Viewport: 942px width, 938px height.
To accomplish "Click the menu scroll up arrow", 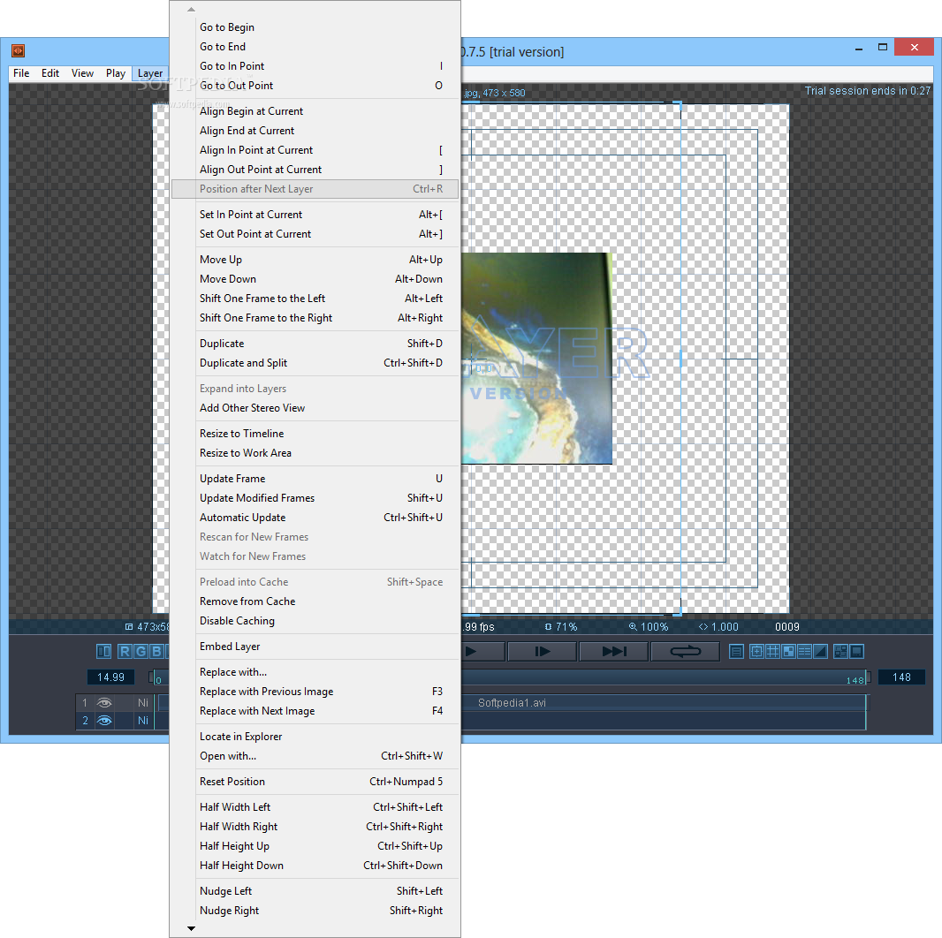I will click(191, 9).
